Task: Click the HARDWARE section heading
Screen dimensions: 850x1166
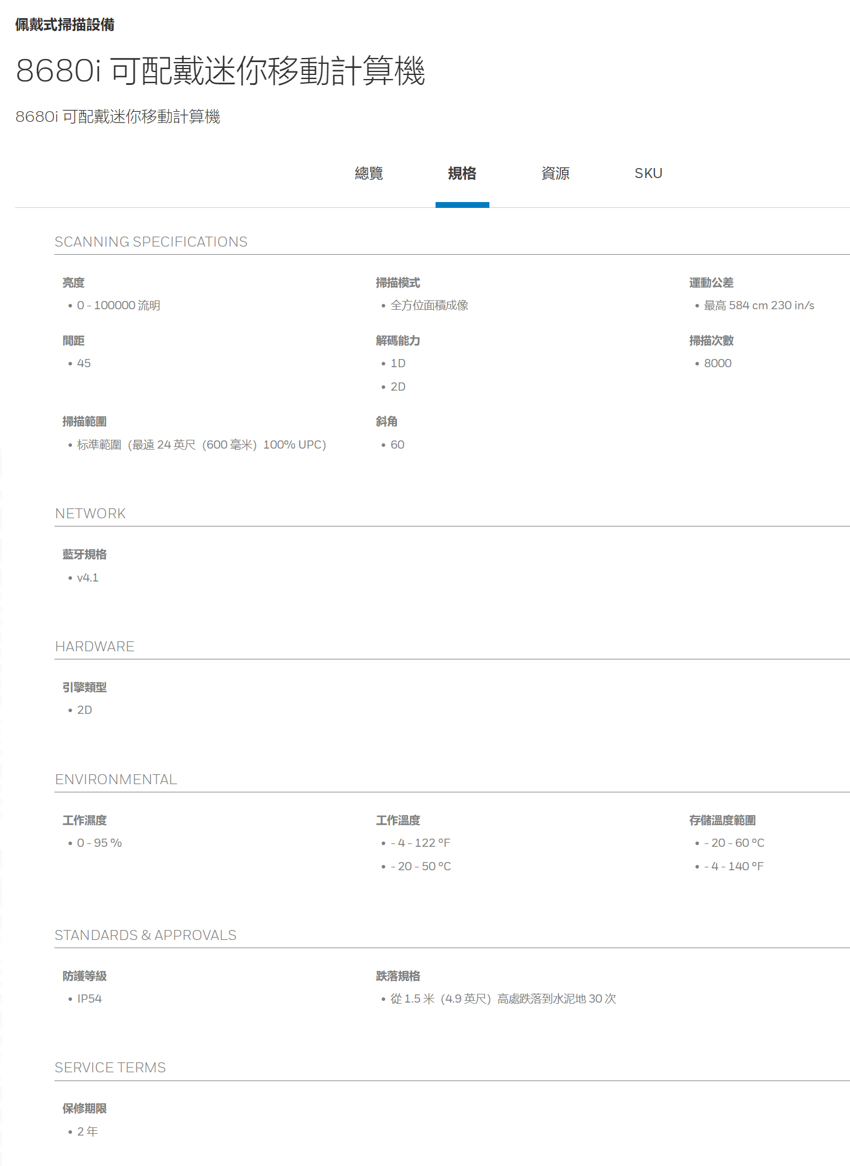Action: tap(94, 647)
